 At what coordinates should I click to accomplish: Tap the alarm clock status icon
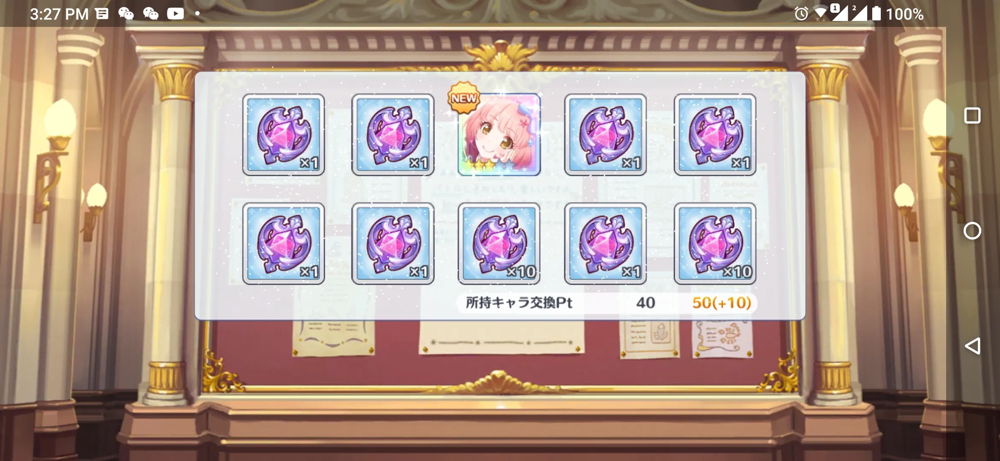click(x=801, y=14)
